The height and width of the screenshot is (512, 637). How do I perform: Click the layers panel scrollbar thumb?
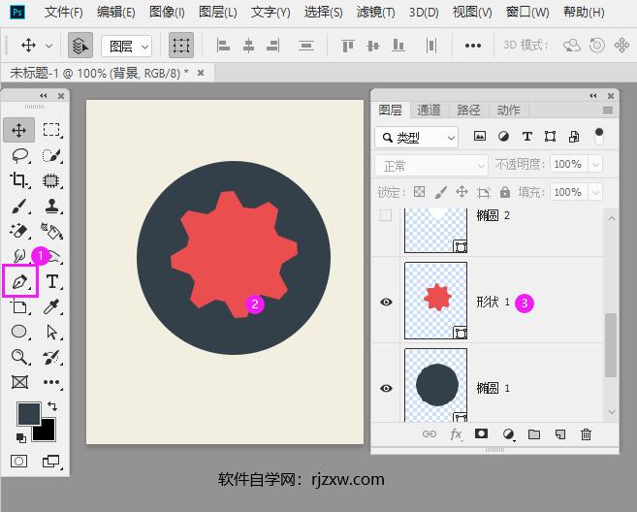click(x=611, y=344)
